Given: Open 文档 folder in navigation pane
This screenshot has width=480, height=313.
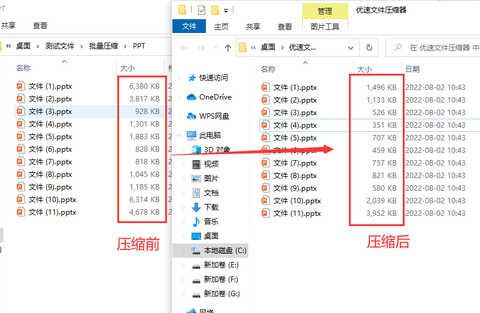Looking at the screenshot, I should point(211,193).
